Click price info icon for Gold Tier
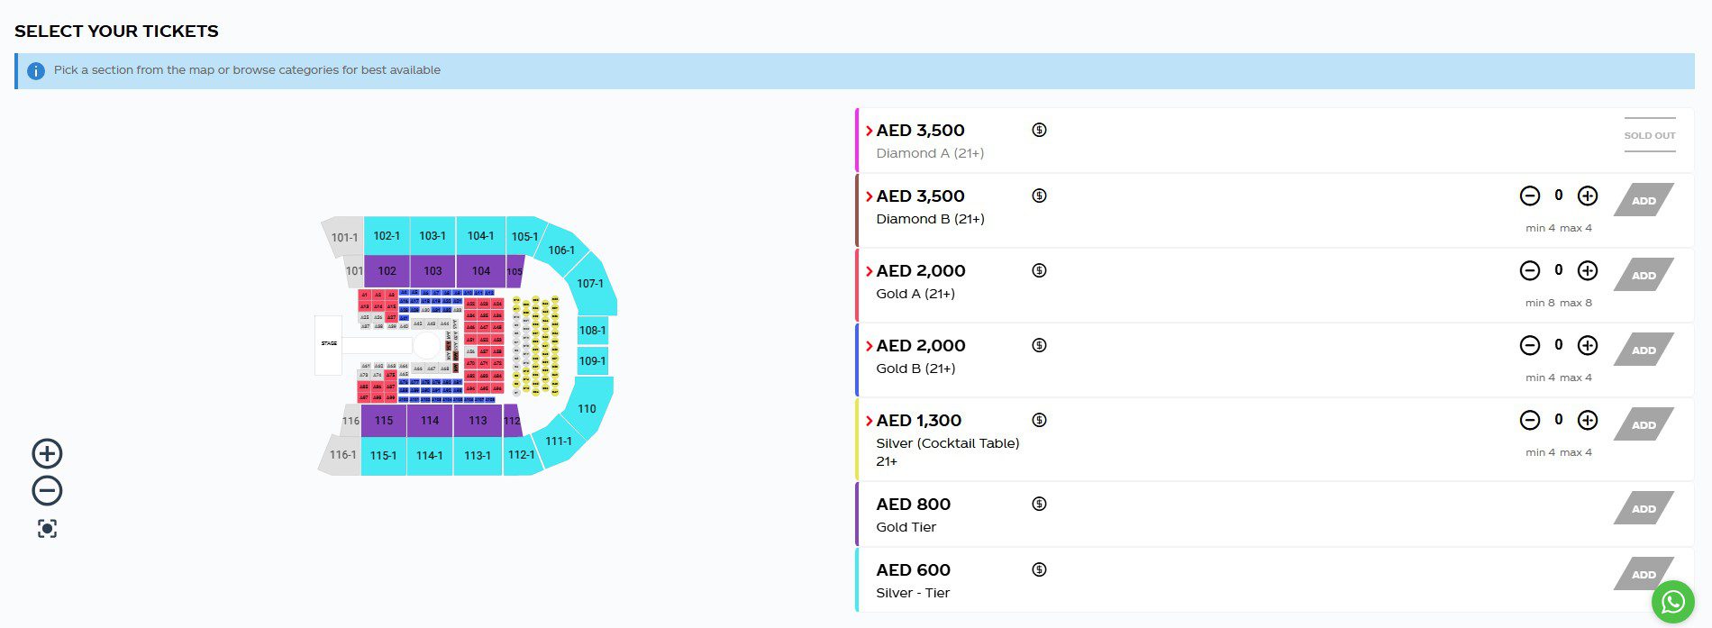 tap(1039, 504)
